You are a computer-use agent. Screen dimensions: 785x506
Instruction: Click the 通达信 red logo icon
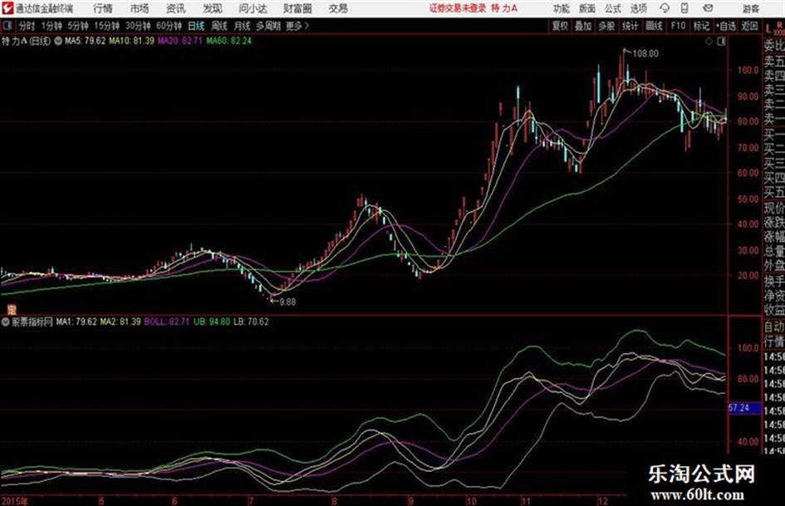click(x=7, y=8)
